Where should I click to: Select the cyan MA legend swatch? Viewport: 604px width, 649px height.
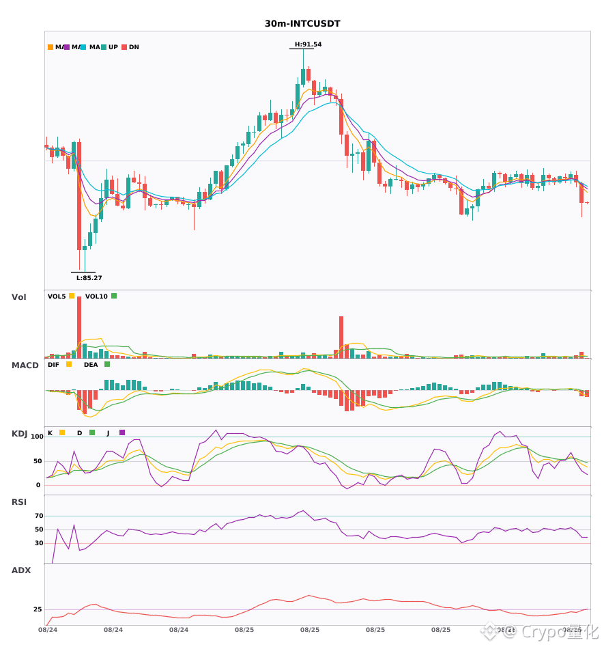coord(83,47)
